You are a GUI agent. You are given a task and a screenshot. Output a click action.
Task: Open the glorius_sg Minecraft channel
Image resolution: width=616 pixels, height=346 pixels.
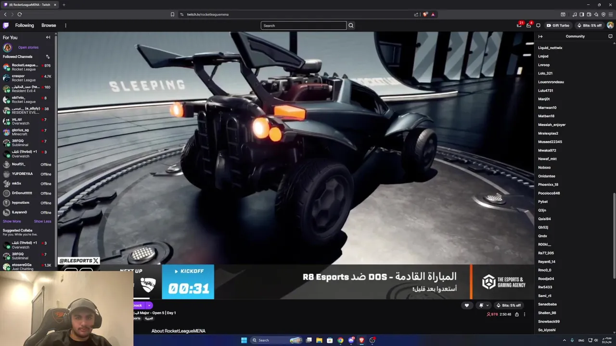[x=27, y=132]
